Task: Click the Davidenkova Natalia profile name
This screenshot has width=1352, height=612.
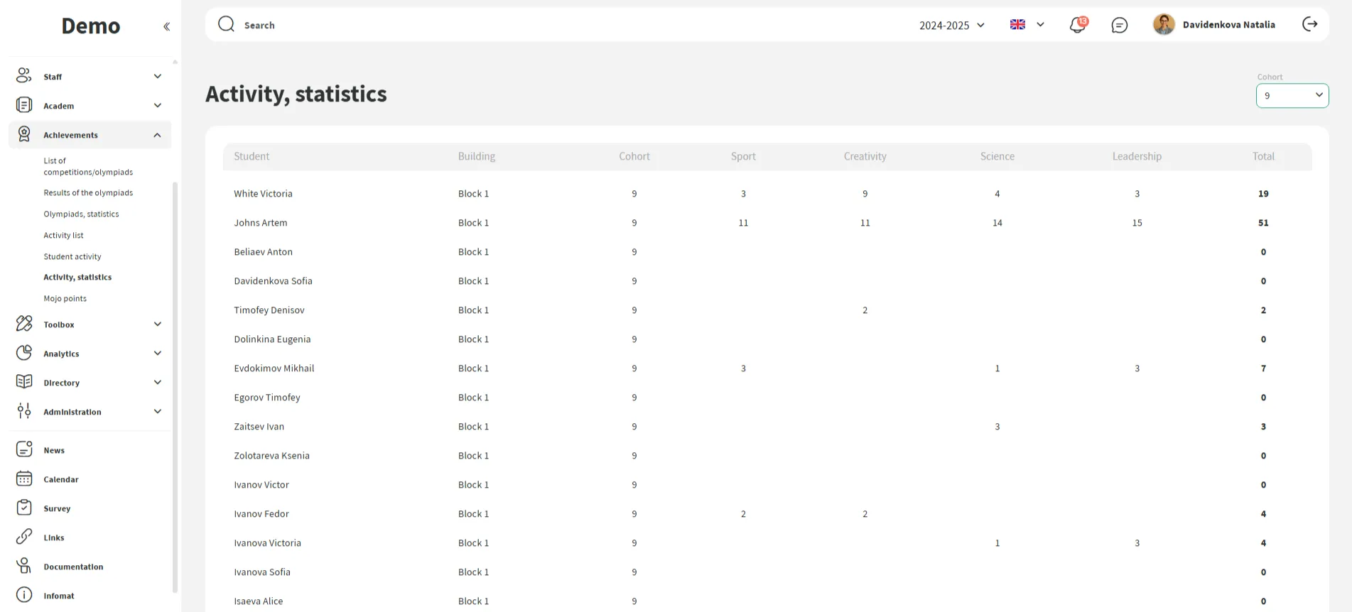Action: 1228,25
